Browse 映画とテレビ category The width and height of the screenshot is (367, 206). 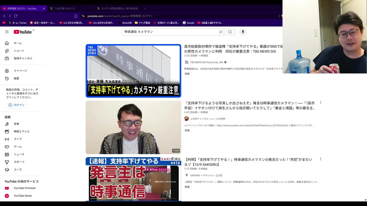(22, 131)
